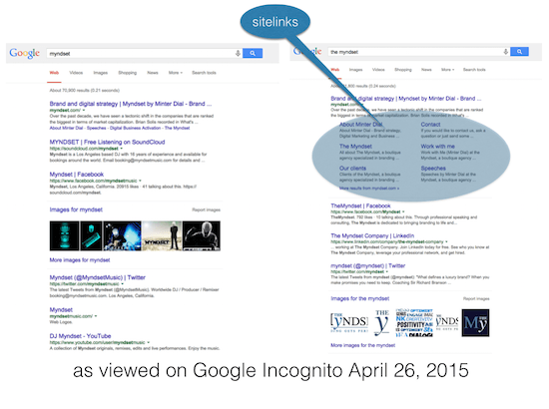Open the thumbnail of man standing with MYNDSET text

(x=162, y=235)
